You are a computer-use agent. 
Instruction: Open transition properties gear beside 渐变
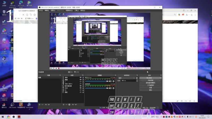pyautogui.click(x=137, y=78)
